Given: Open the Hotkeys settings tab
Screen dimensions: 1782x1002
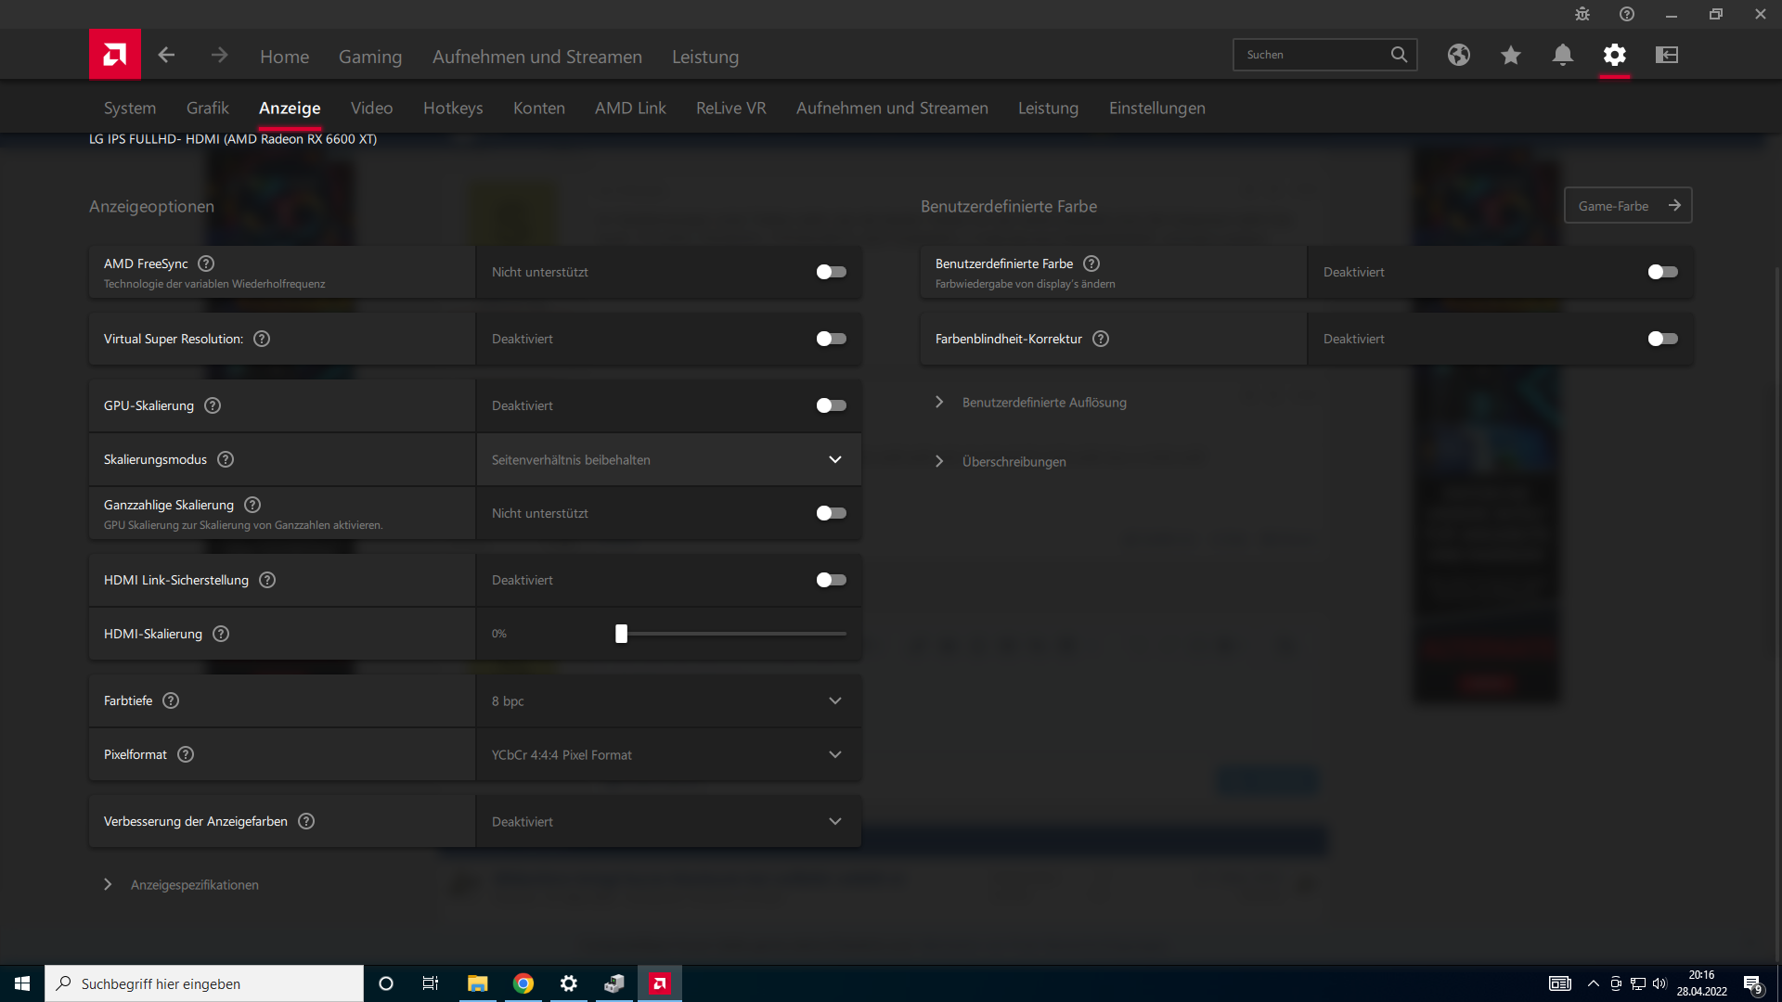Looking at the screenshot, I should (x=453, y=108).
